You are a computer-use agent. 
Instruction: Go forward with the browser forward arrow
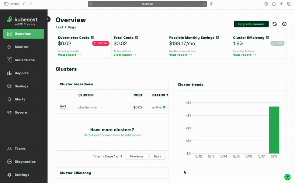click(31, 4)
